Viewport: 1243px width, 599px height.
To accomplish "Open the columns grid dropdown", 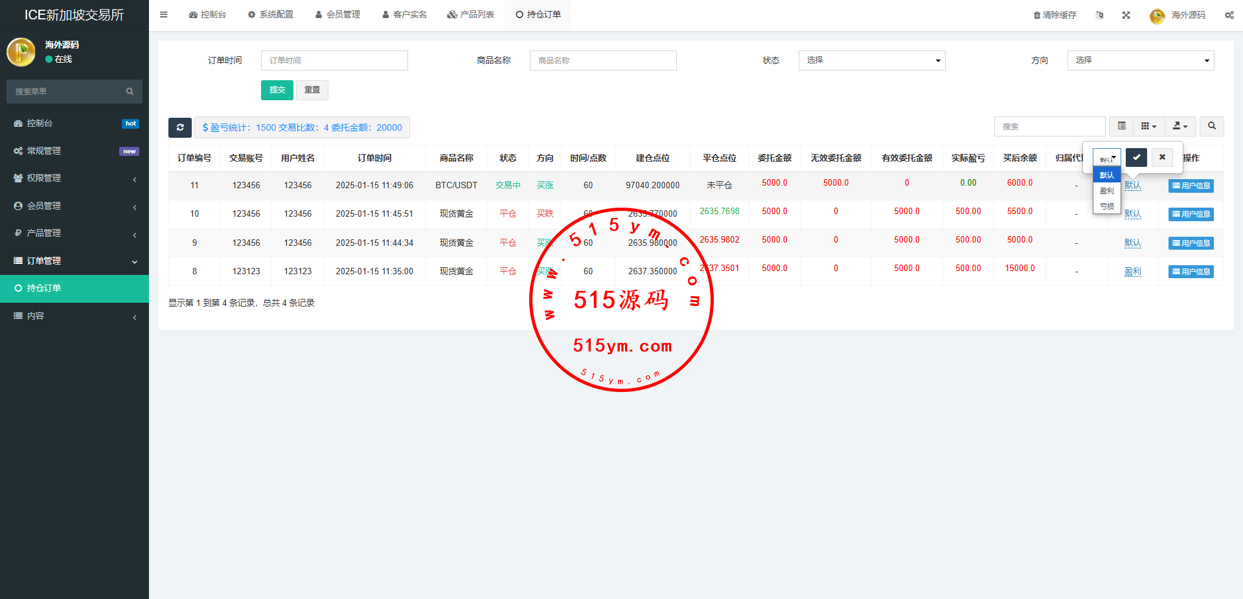I will tap(1148, 126).
